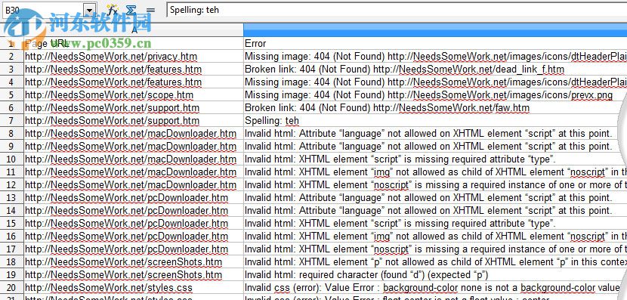Select the features.htm URL cell in row 4
This screenshot has width=627, height=300.
point(134,82)
